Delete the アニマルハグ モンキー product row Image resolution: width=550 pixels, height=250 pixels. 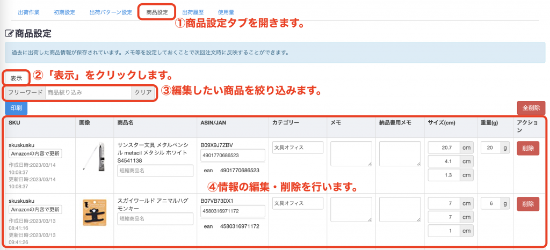[528, 204]
